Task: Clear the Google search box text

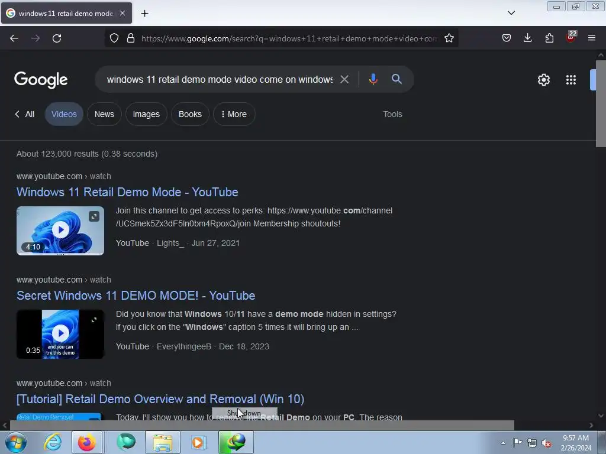Action: coord(344,80)
